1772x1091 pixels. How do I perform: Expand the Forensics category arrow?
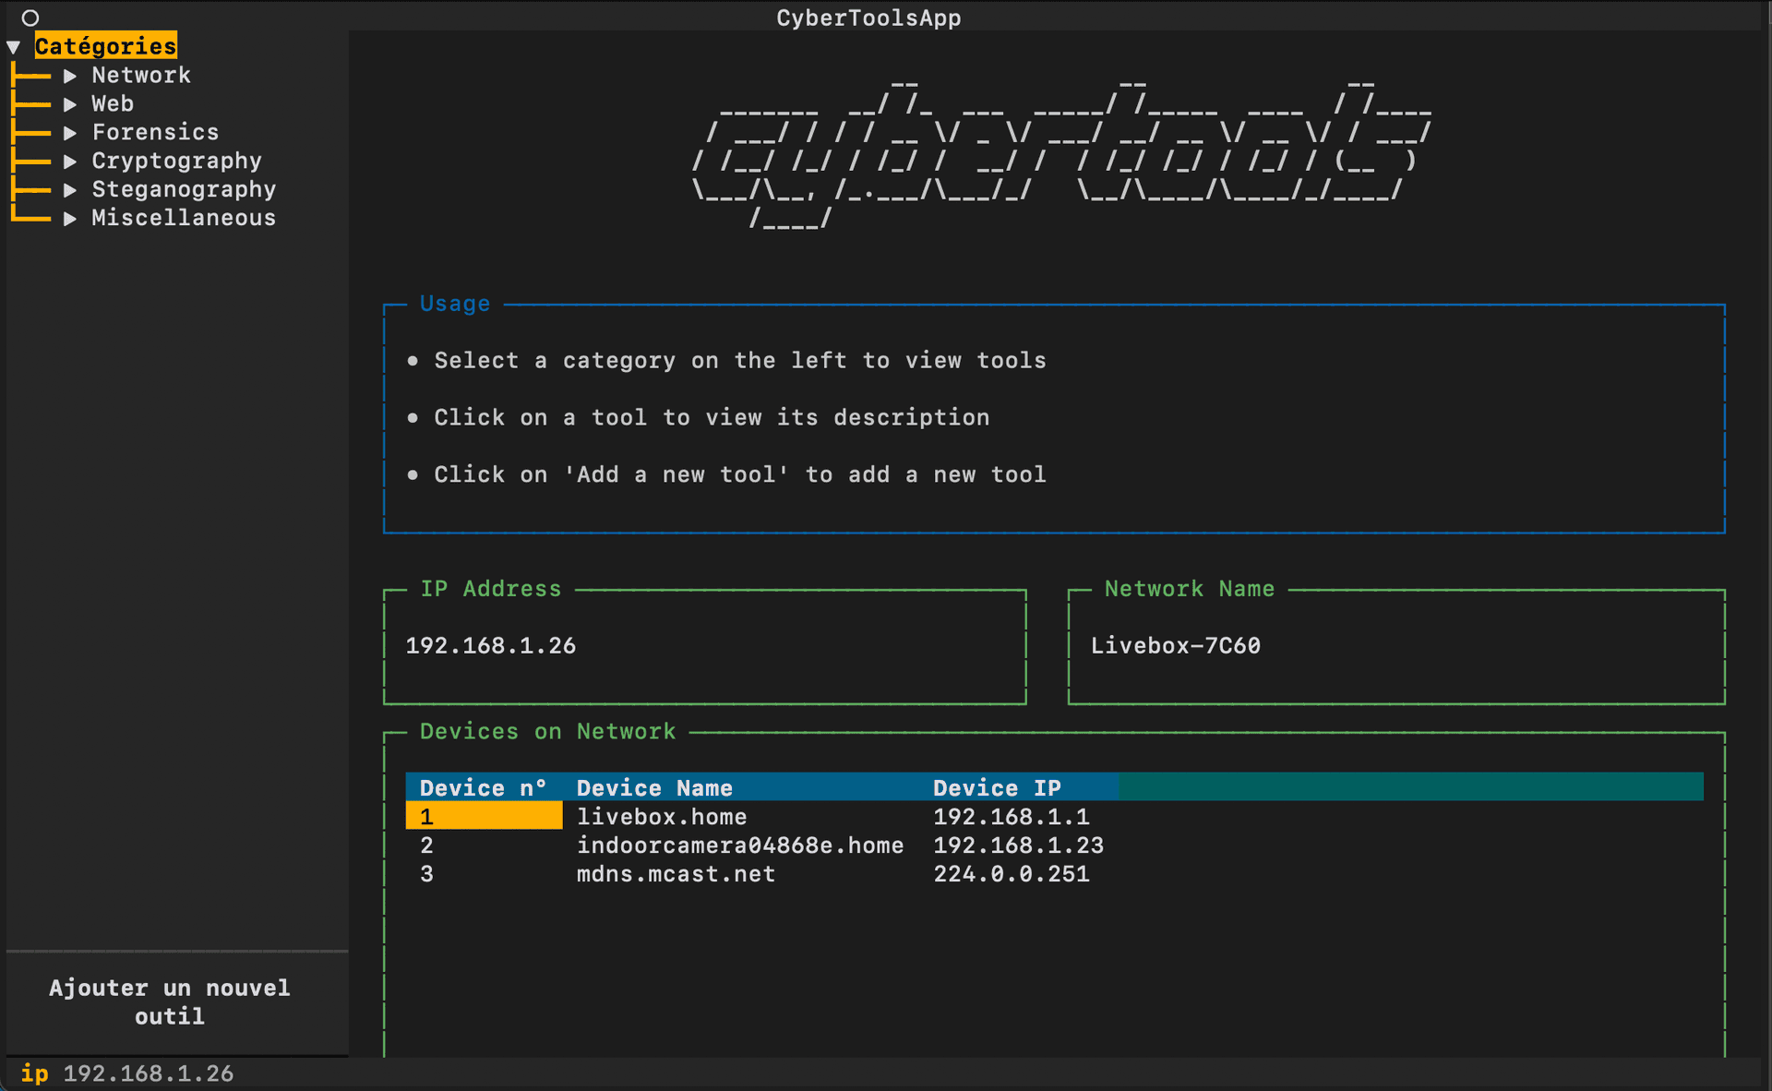tap(70, 133)
